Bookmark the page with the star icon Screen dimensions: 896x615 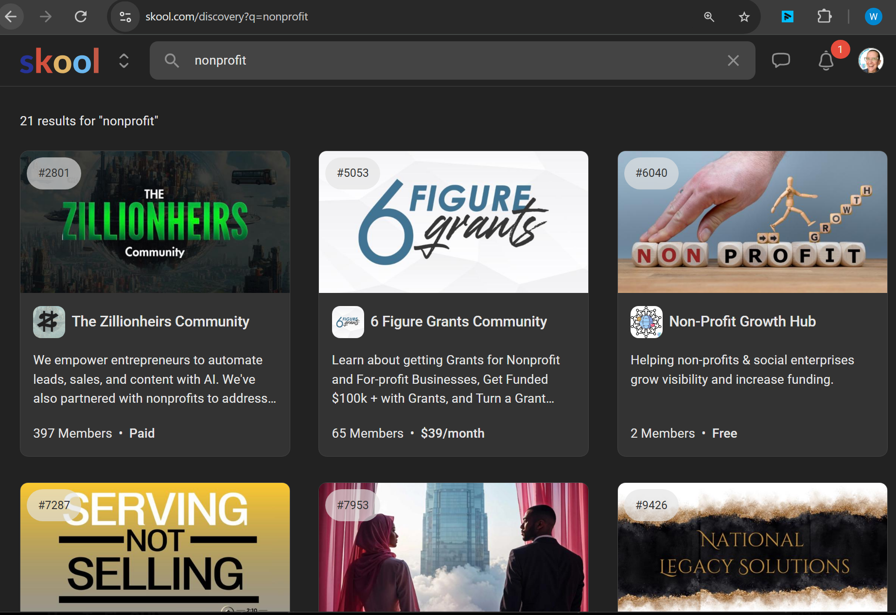[743, 16]
